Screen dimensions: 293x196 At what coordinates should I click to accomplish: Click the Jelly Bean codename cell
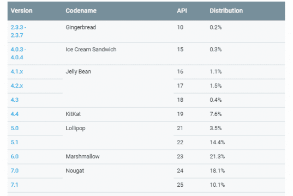pos(79,72)
